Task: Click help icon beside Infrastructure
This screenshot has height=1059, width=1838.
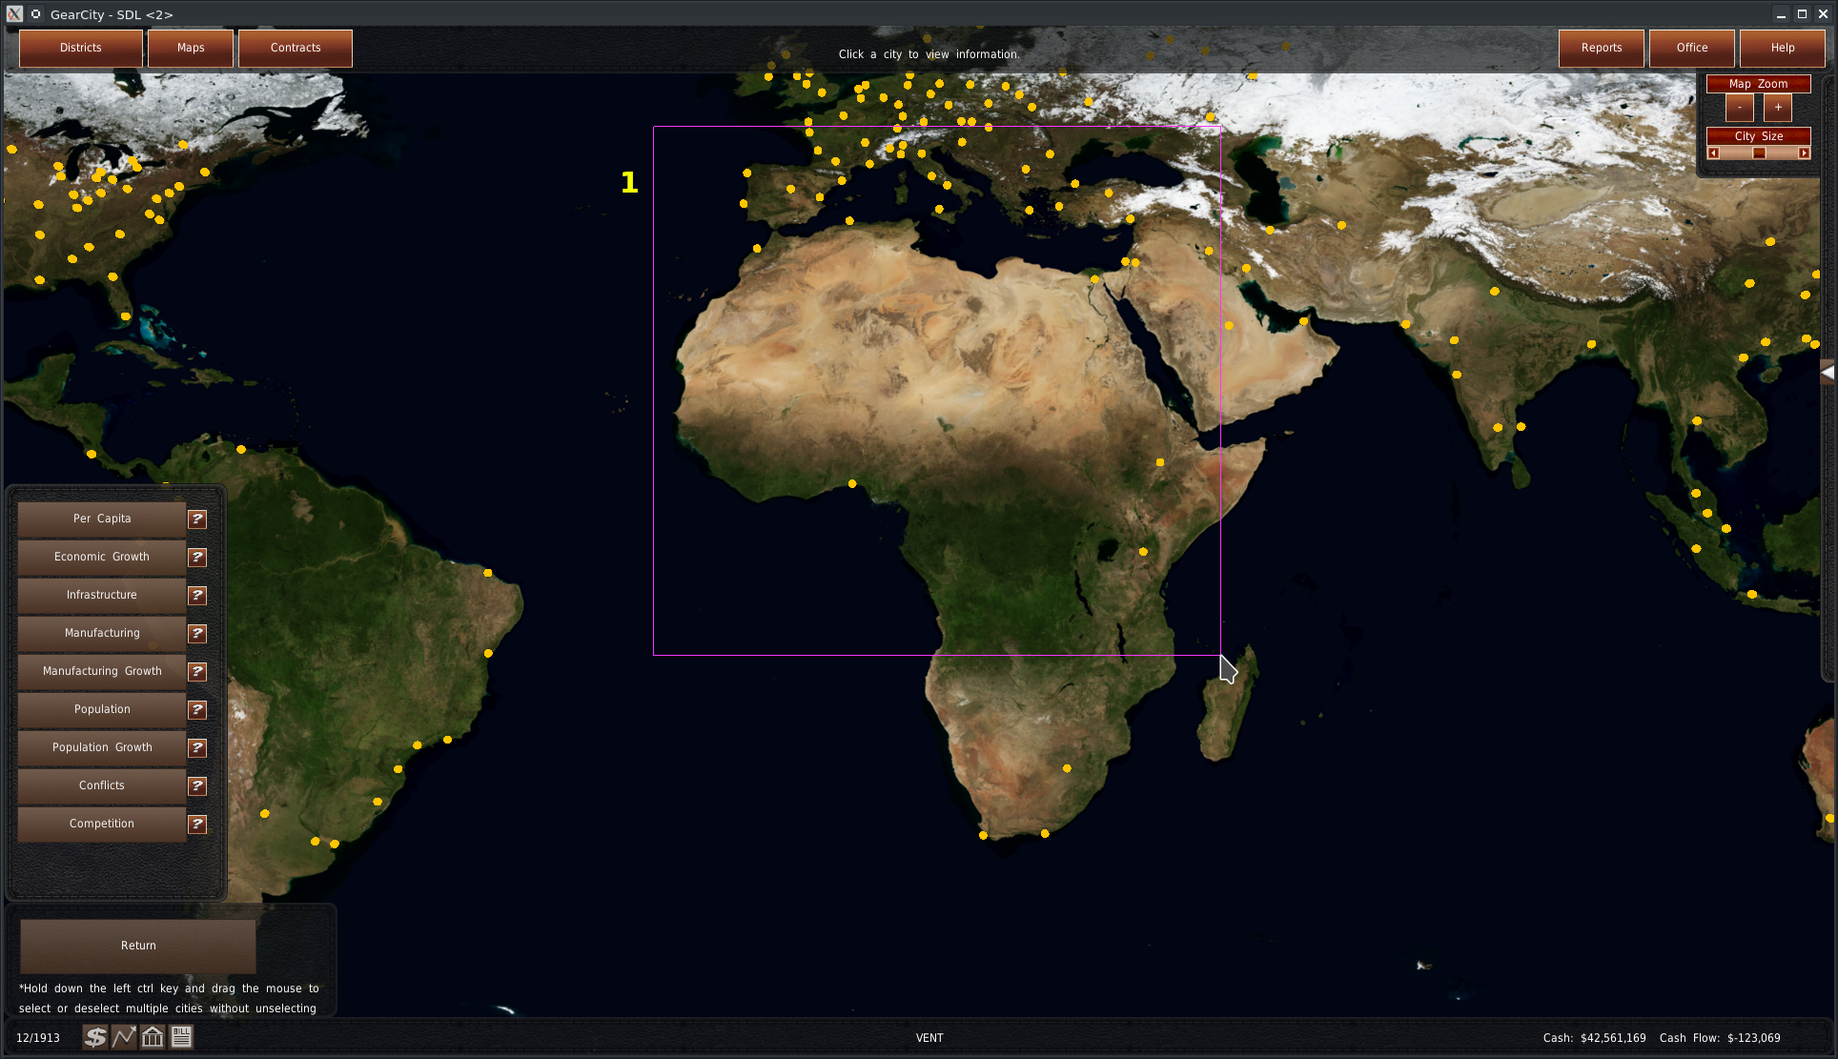Action: (x=197, y=595)
